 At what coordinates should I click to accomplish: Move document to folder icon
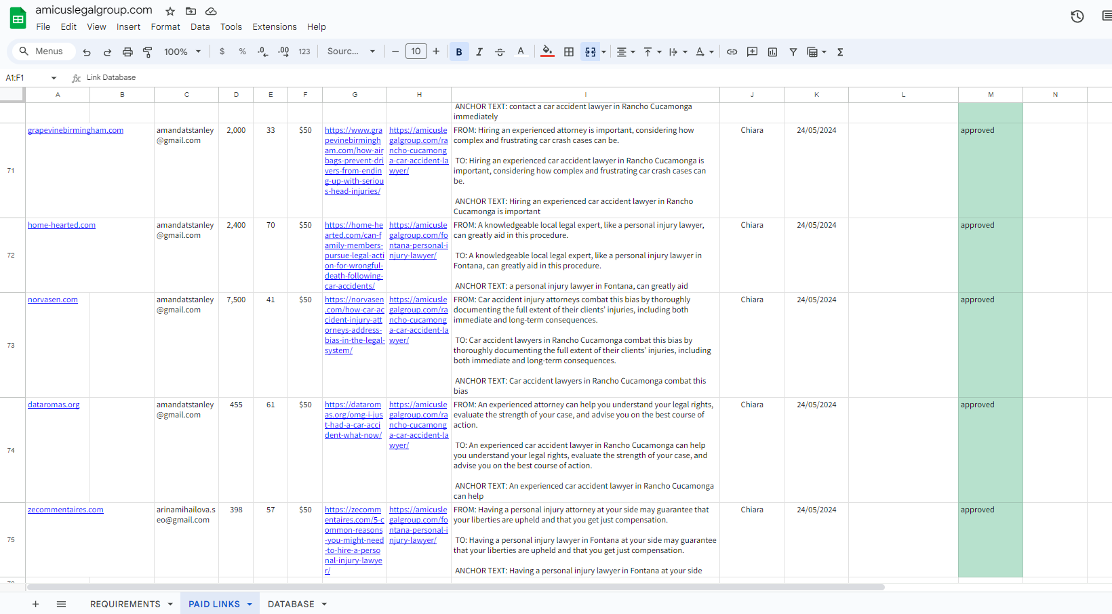coord(191,12)
